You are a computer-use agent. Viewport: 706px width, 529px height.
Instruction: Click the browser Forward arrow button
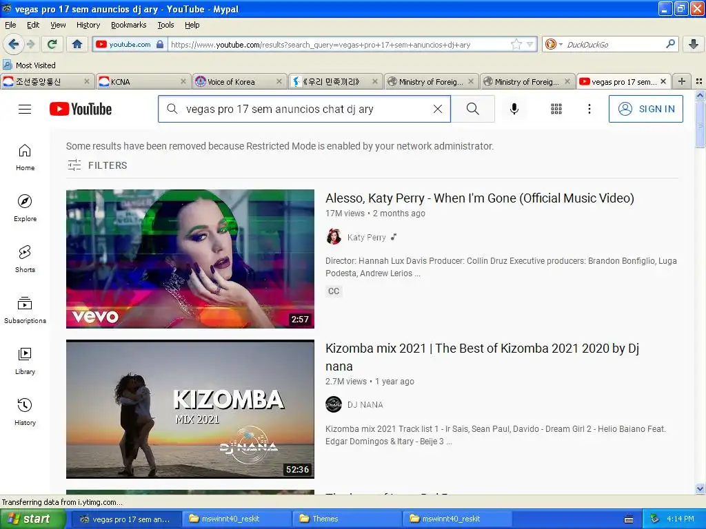30,44
